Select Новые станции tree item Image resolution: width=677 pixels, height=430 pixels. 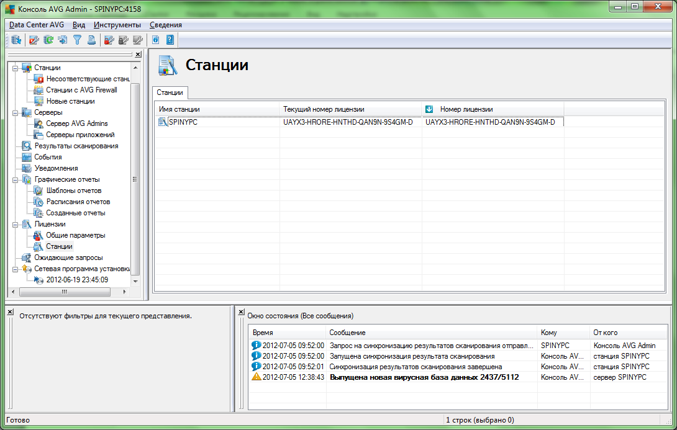coord(70,101)
